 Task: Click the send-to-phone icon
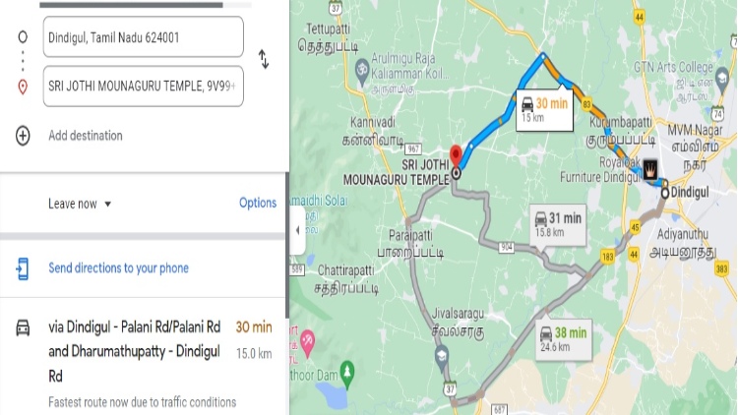[x=22, y=268]
